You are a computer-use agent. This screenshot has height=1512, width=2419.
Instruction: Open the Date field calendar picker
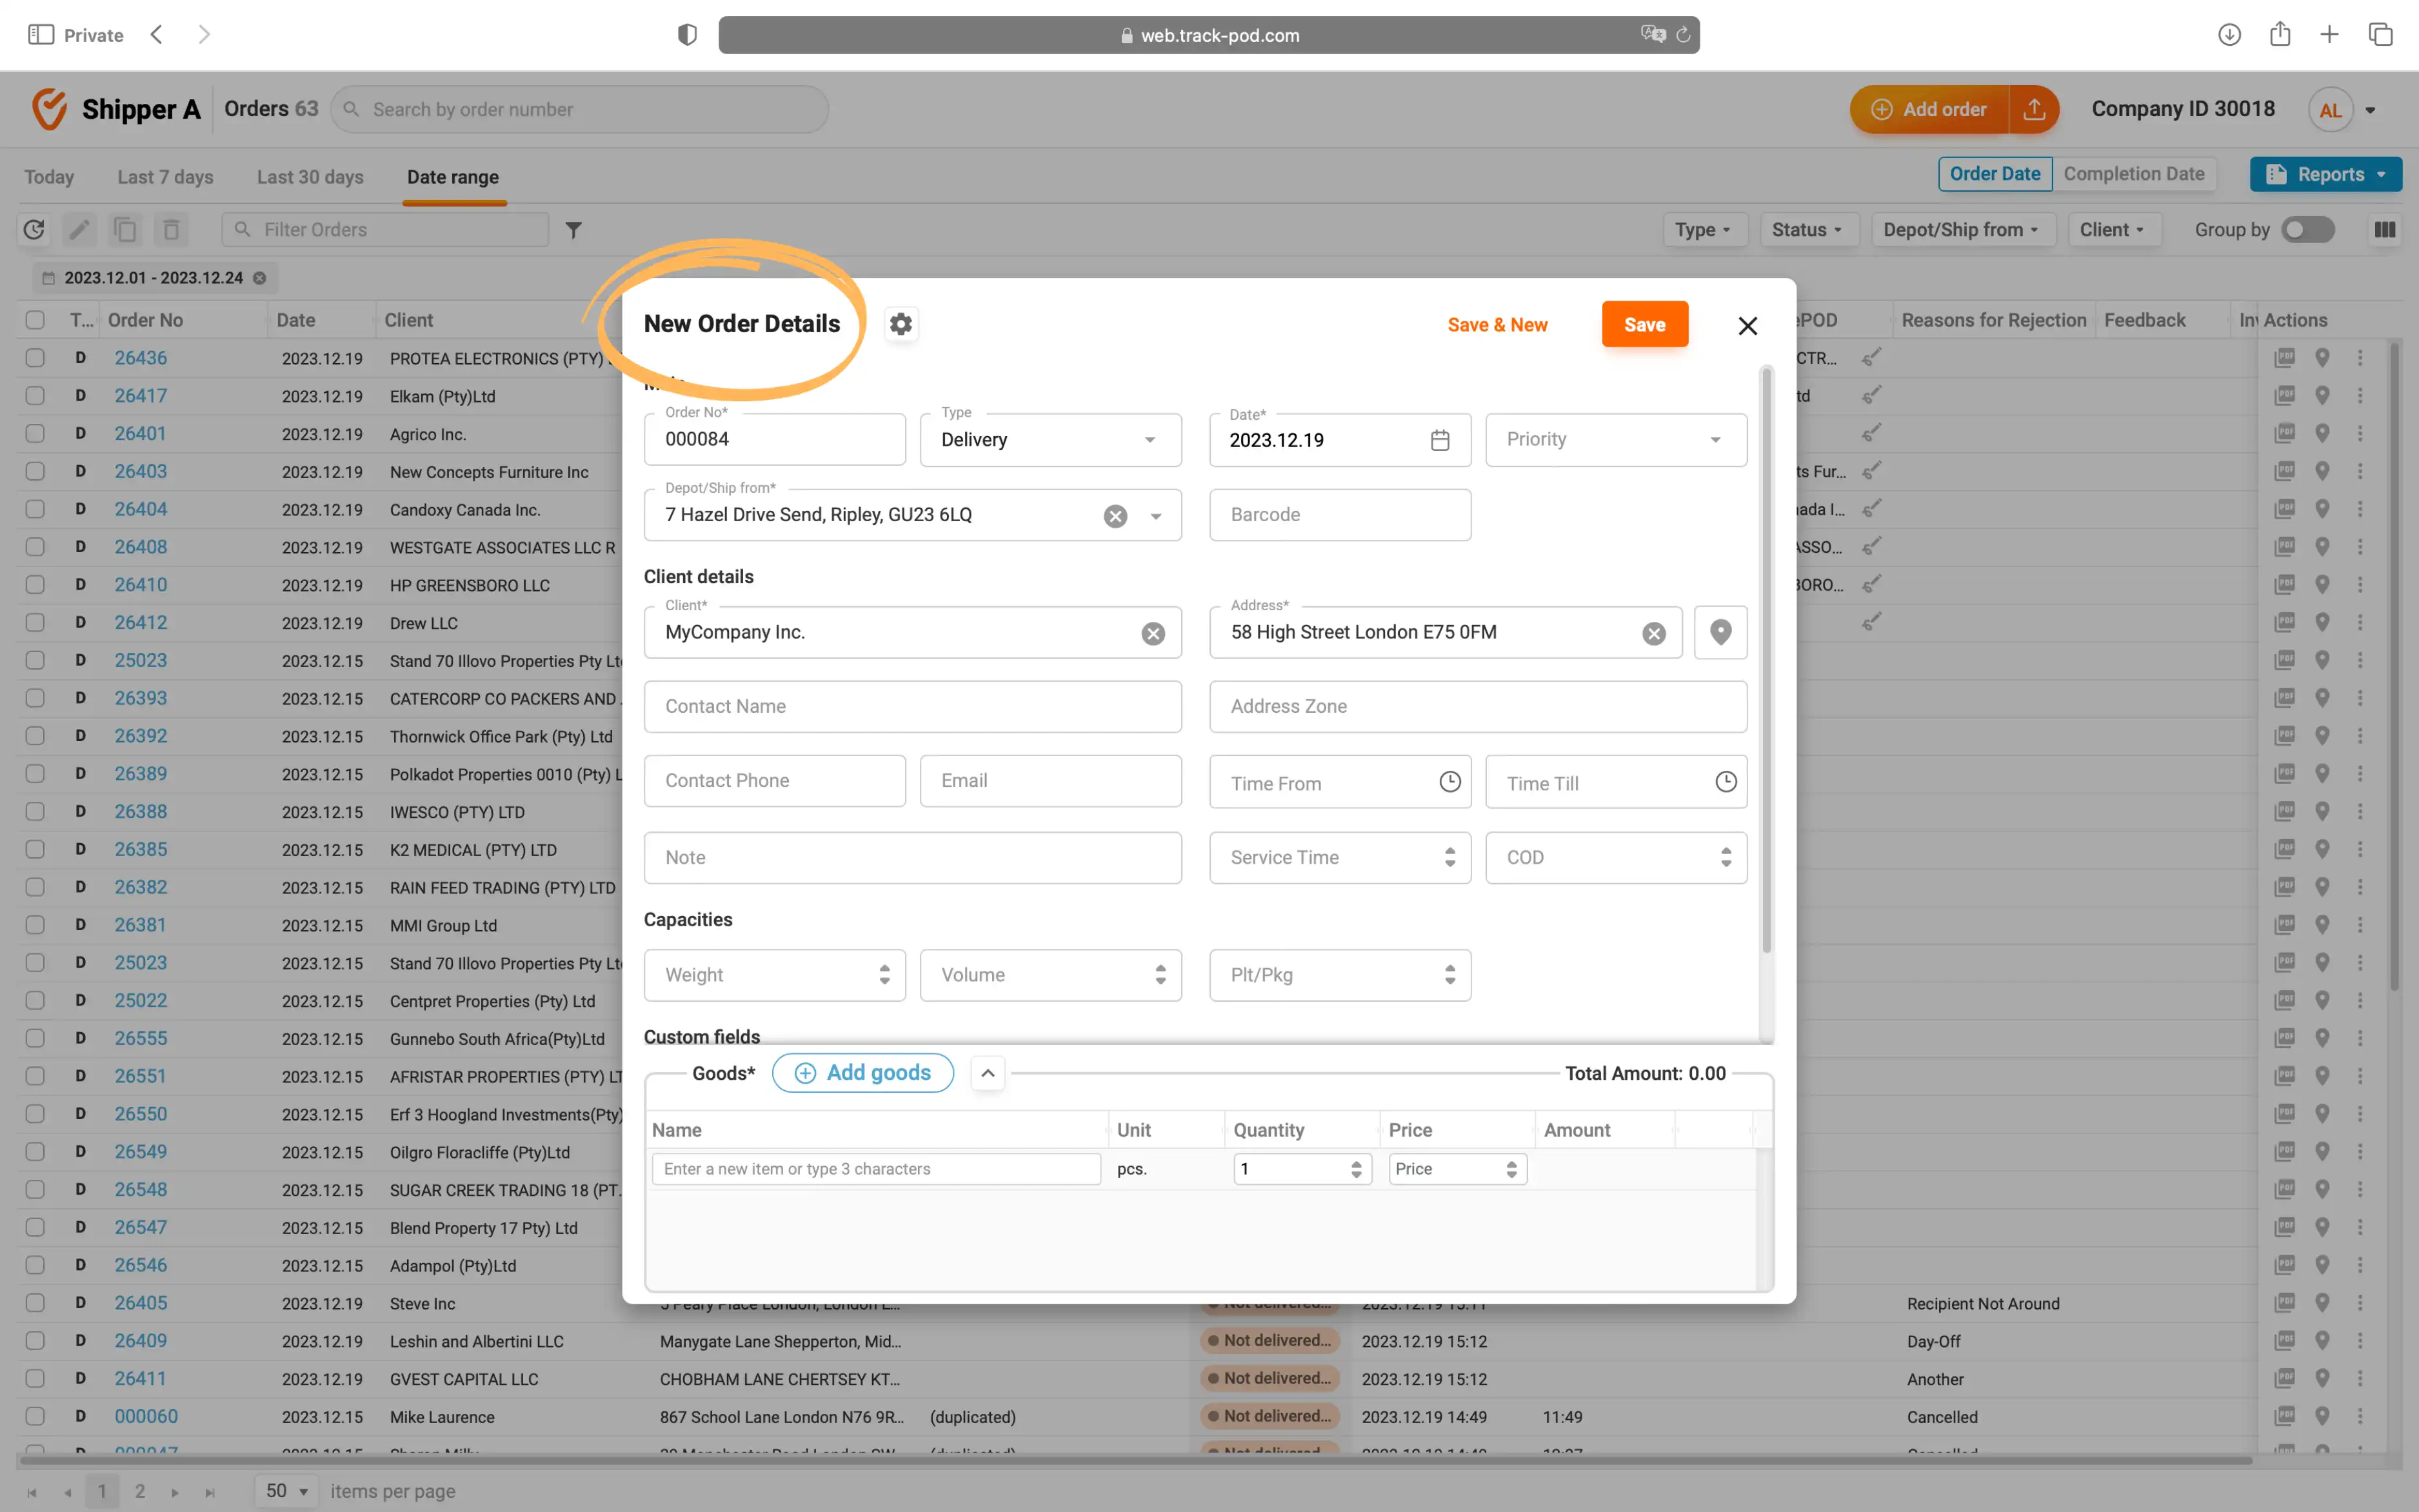pyautogui.click(x=1440, y=440)
